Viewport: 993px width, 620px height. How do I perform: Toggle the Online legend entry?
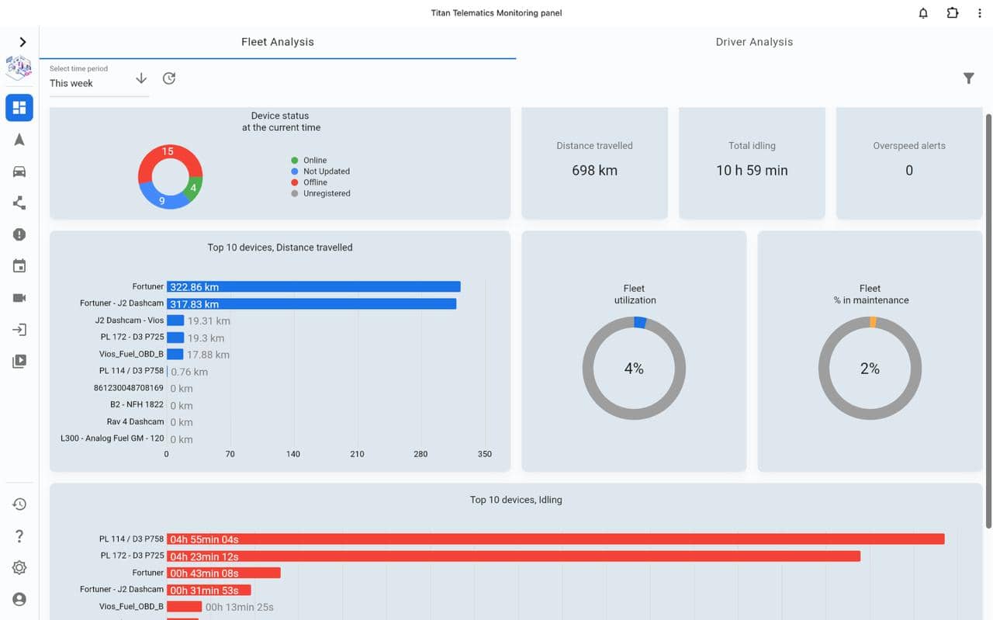click(309, 161)
